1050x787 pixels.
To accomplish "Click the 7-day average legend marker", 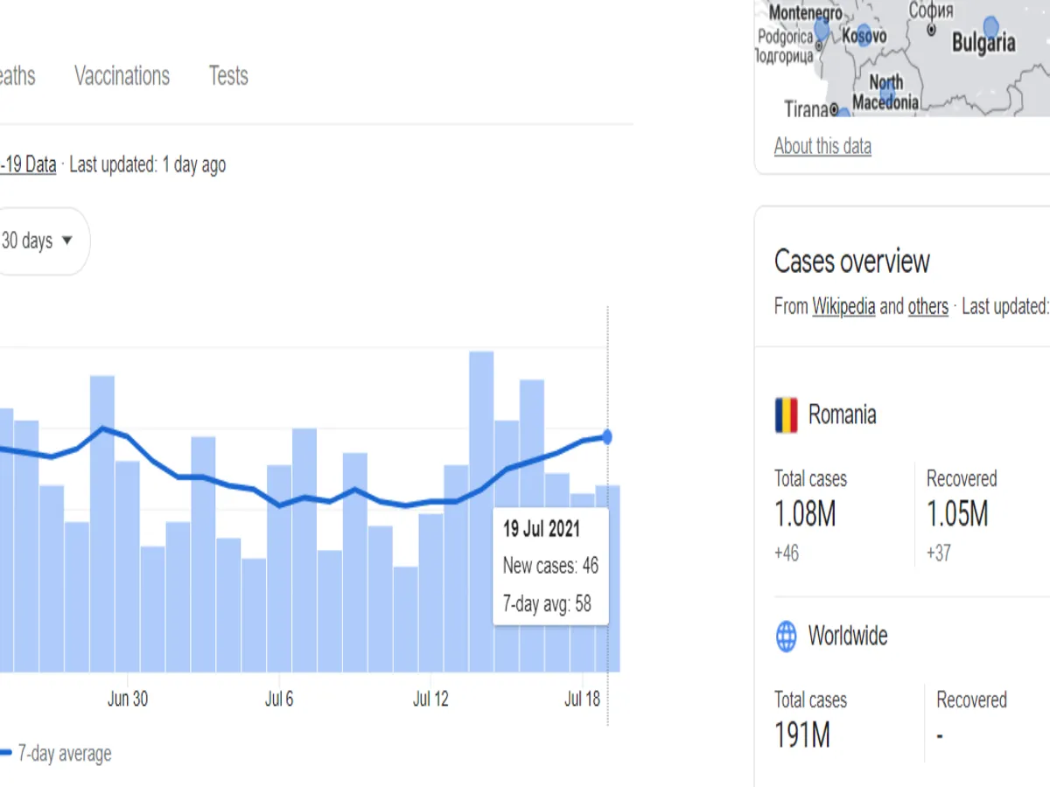I will (x=5, y=753).
